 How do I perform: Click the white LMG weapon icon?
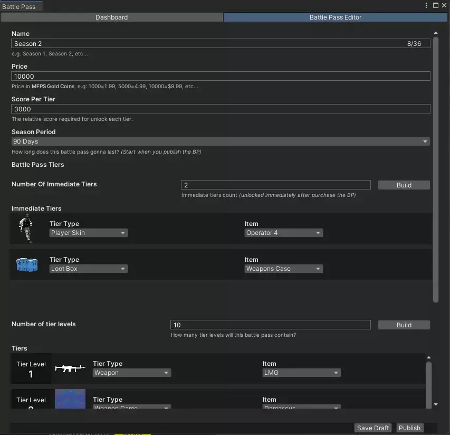click(x=70, y=368)
